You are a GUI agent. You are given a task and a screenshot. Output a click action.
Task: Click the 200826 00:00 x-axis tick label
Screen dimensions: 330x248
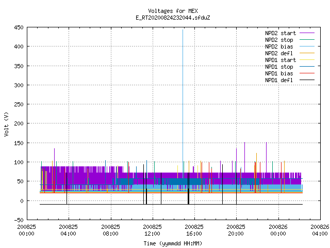[278, 230]
